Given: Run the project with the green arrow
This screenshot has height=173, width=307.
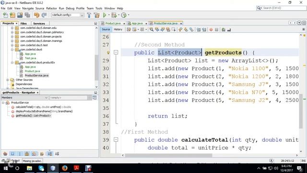Looking at the screenshot, I should [105, 15].
